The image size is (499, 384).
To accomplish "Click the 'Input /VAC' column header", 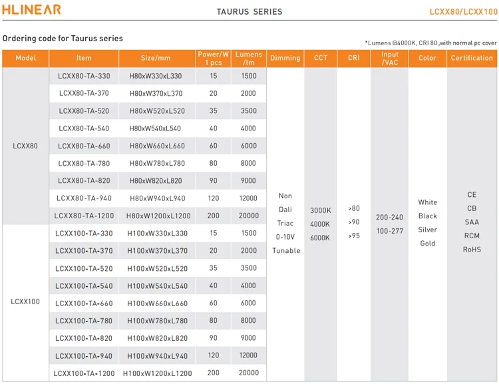I will (x=389, y=59).
